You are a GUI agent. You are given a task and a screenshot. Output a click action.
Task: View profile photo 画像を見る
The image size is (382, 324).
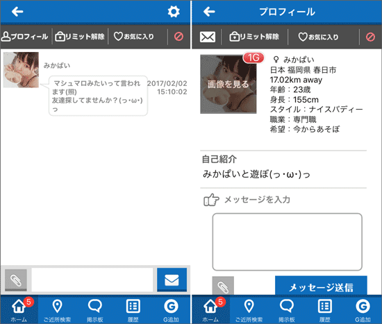click(229, 84)
